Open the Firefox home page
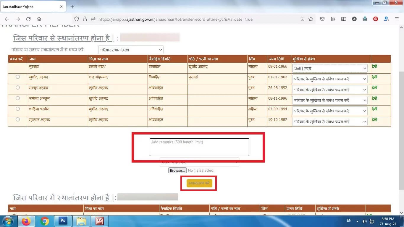 39,19
